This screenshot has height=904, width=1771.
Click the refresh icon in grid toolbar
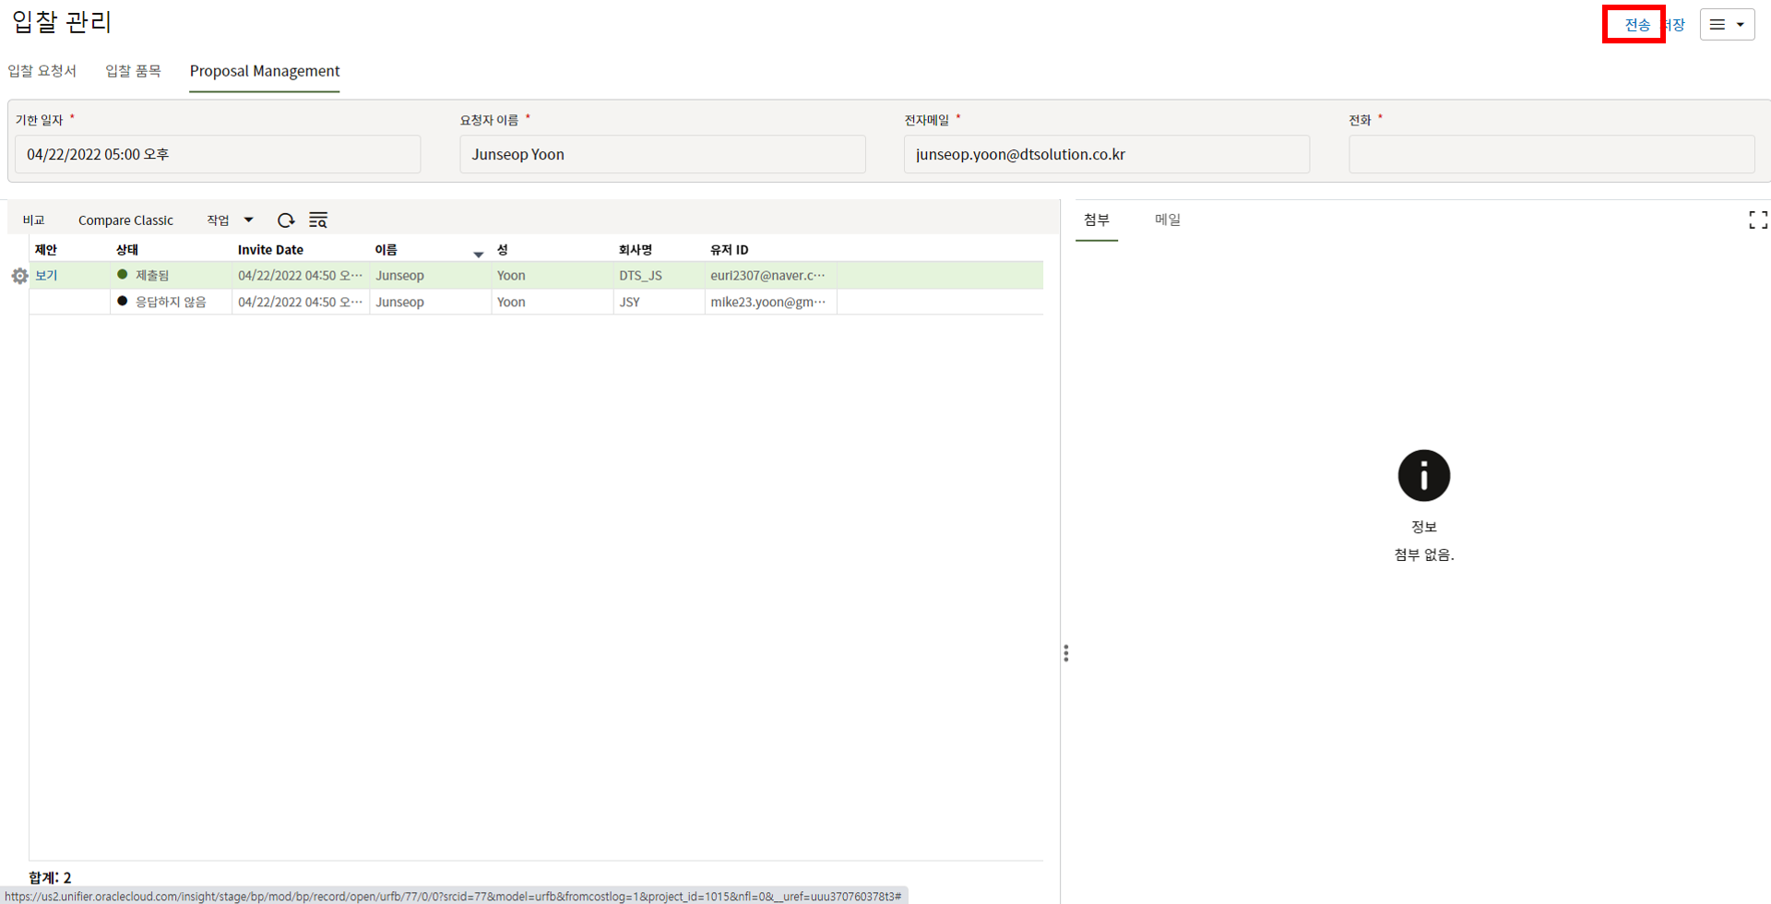tap(286, 220)
